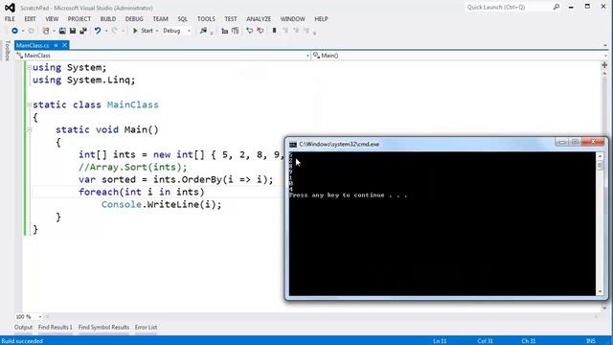Collapse the using directives region
The width and height of the screenshot is (613, 345).
pos(30,67)
